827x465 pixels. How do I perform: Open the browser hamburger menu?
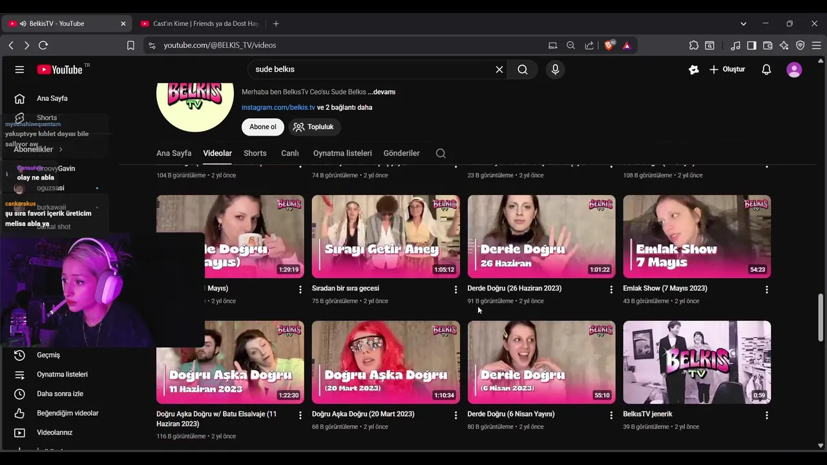816,45
